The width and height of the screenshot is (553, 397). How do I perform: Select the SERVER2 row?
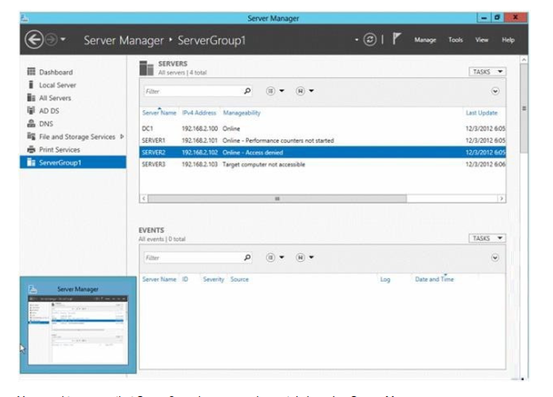click(323, 153)
